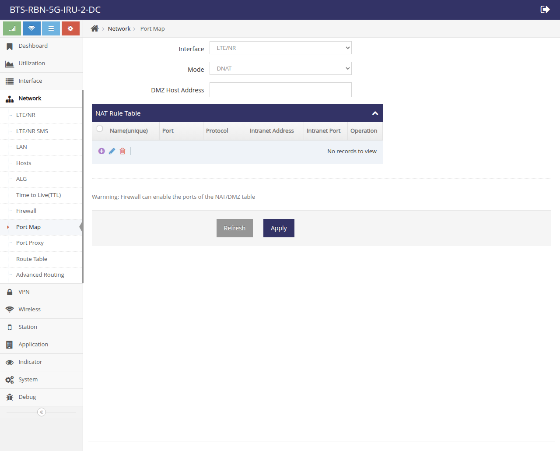The width and height of the screenshot is (560, 451).
Task: Open the Debug sidebar item
Action: 41,397
